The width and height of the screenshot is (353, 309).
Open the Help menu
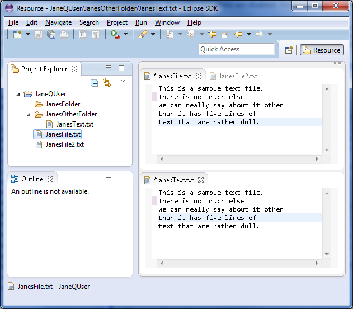194,22
